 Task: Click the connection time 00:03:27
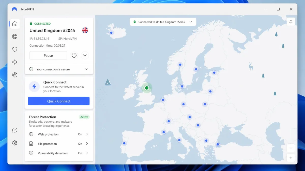pos(59,46)
